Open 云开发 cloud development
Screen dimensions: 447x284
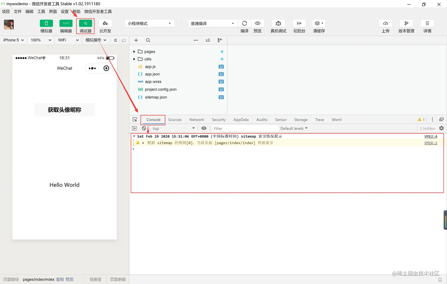tap(105, 23)
